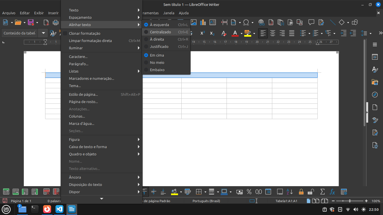
Task: Click the Clear Direct Formatting eraser icon
Action: click(x=223, y=33)
